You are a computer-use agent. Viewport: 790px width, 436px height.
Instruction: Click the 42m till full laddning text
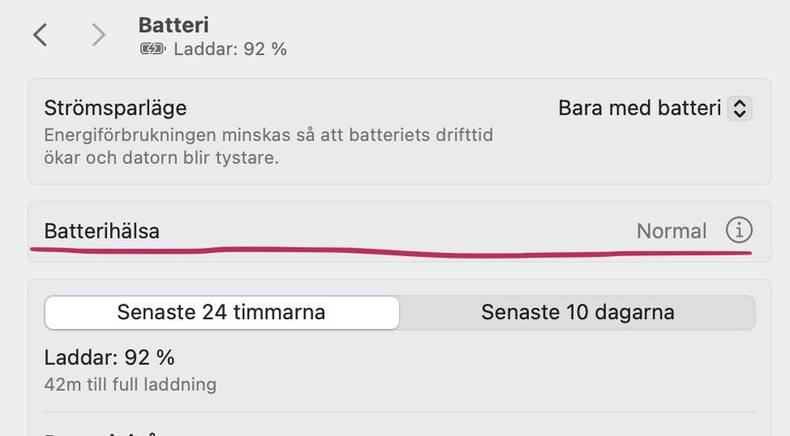[130, 384]
